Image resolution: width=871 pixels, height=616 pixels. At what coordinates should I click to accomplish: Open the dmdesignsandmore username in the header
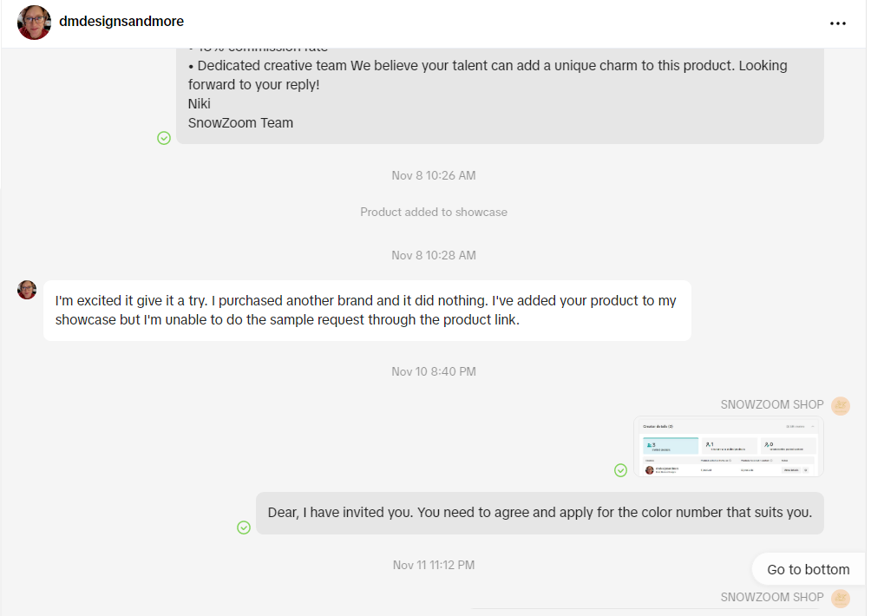click(x=121, y=22)
